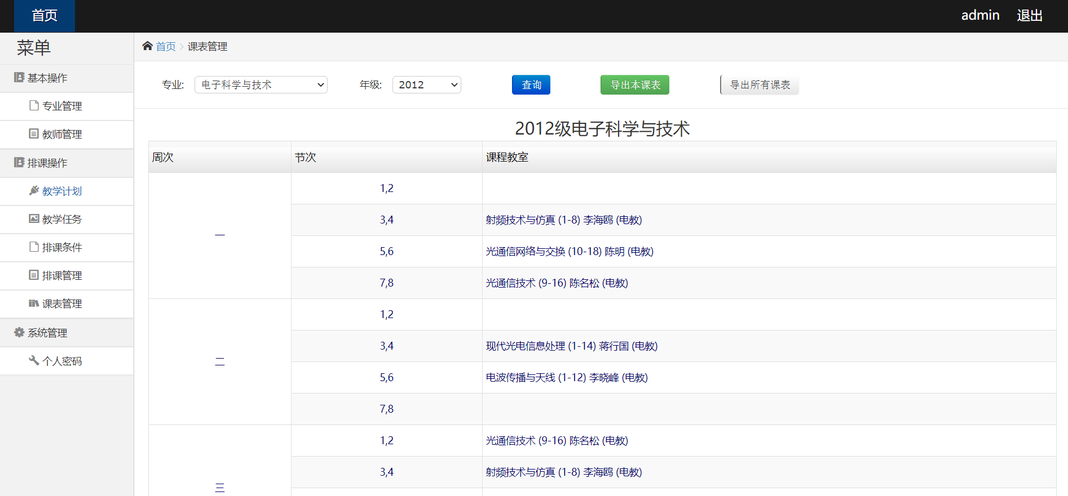The height and width of the screenshot is (496, 1068).
Task: Click the 排课条件 page icon
Action: click(34, 247)
